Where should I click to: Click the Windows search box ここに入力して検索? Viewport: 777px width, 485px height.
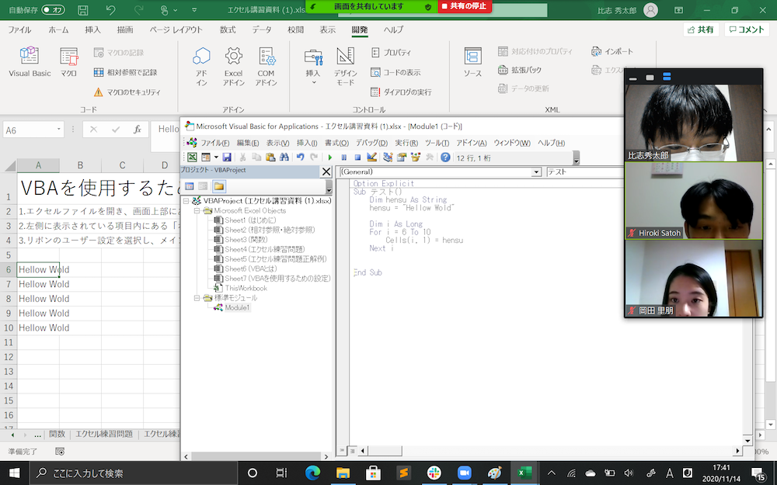point(134,473)
